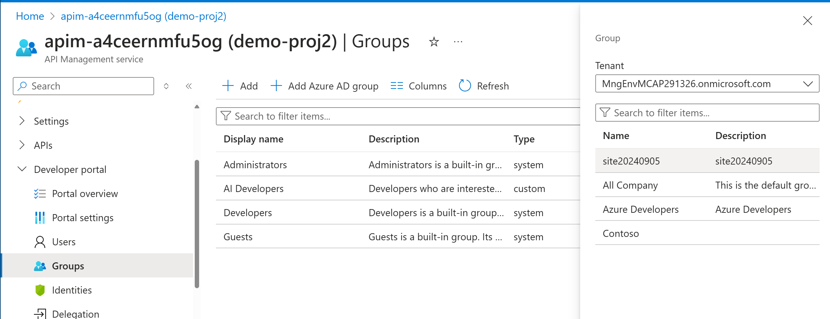Click the Name column header in panel
This screenshot has height=319, width=830.
616,136
